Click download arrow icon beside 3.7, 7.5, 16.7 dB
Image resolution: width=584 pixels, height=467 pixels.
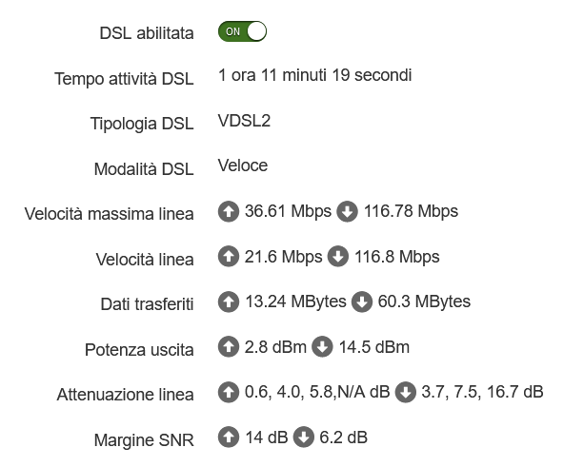[406, 392]
